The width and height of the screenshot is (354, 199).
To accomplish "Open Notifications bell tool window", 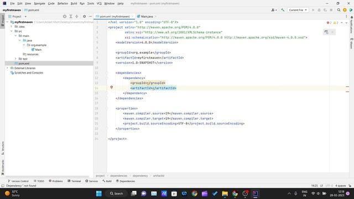I will click(x=352, y=24).
